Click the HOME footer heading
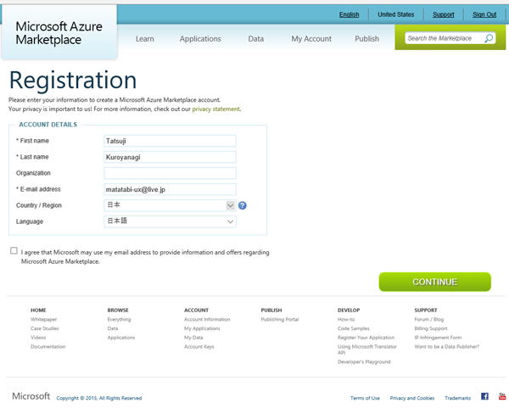 click(x=38, y=311)
